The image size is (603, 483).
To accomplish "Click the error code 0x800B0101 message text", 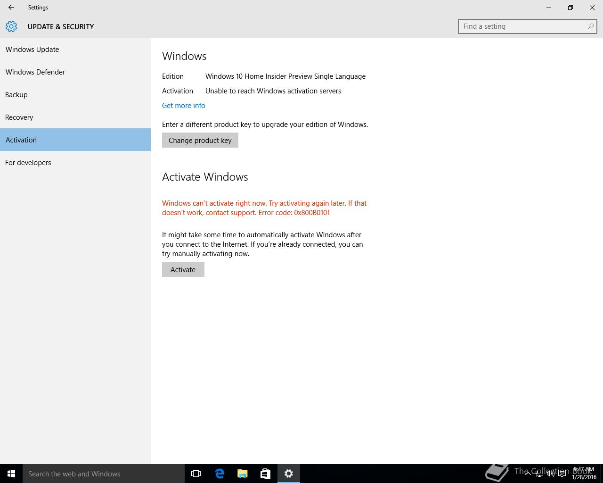I will click(264, 208).
